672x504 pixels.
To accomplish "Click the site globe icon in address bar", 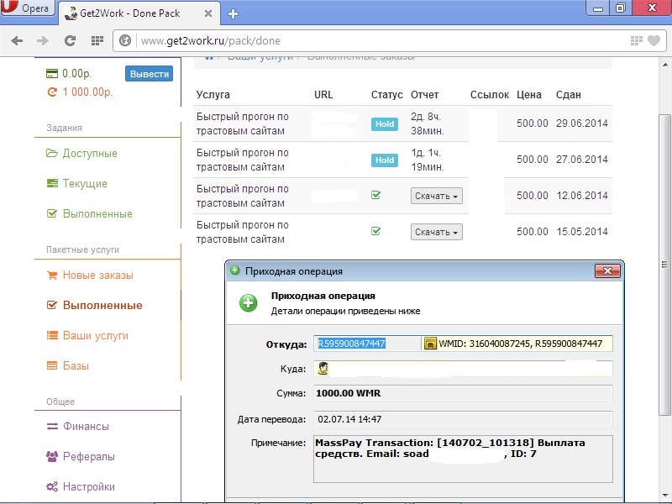I will pos(124,40).
